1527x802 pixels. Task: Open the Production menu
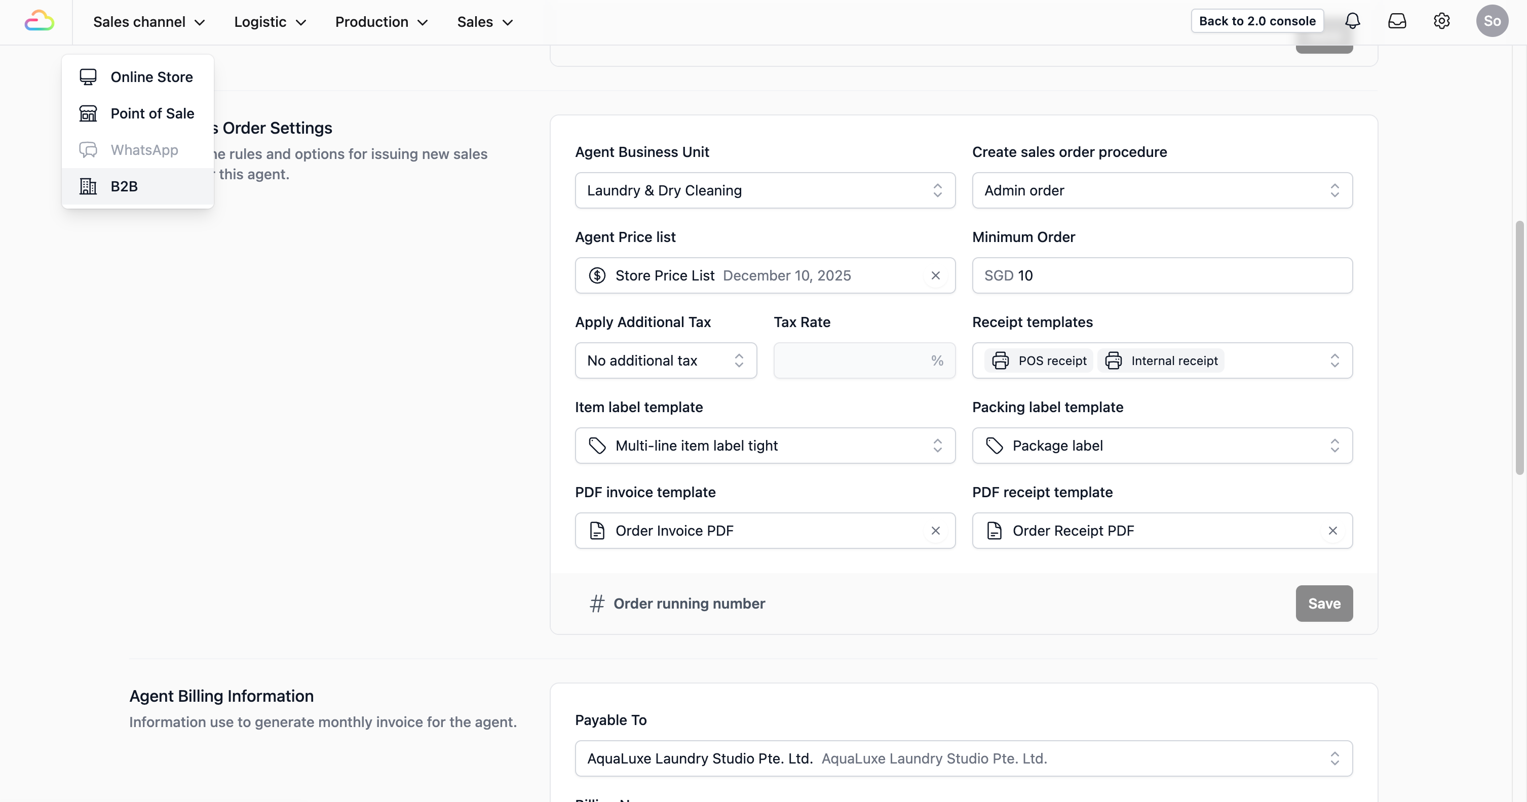(x=381, y=22)
